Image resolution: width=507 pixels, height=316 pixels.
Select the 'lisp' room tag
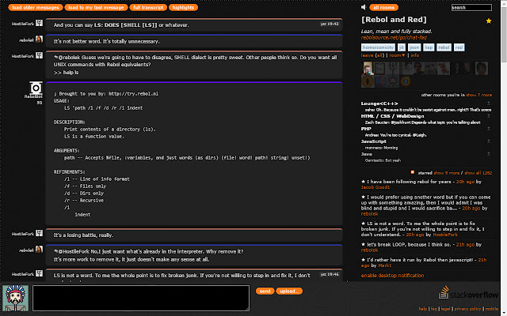pos(429,47)
